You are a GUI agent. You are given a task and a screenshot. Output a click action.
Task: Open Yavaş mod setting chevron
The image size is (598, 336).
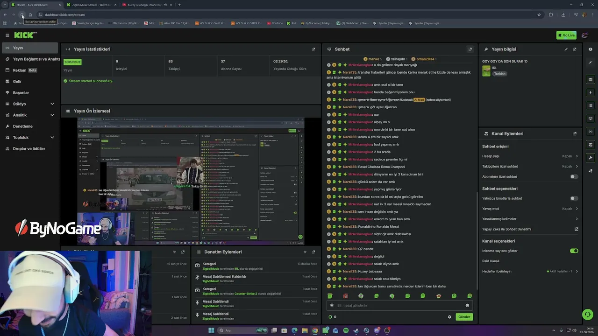click(577, 209)
